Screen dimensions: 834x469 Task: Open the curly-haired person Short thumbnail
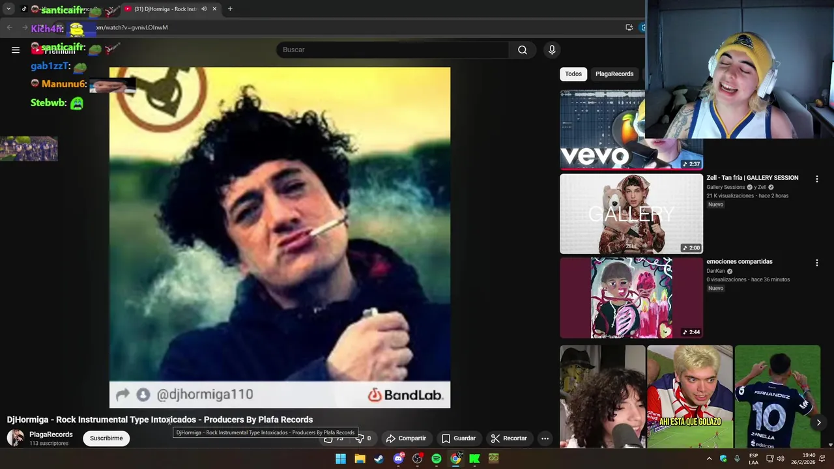603,397
